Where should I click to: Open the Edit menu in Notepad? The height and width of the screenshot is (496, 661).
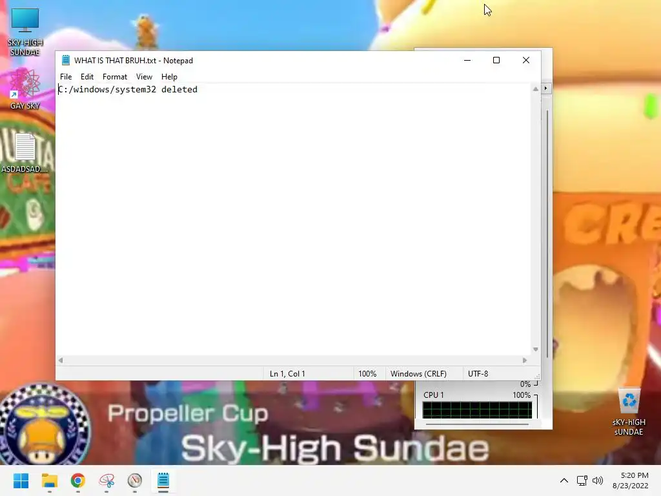[87, 77]
